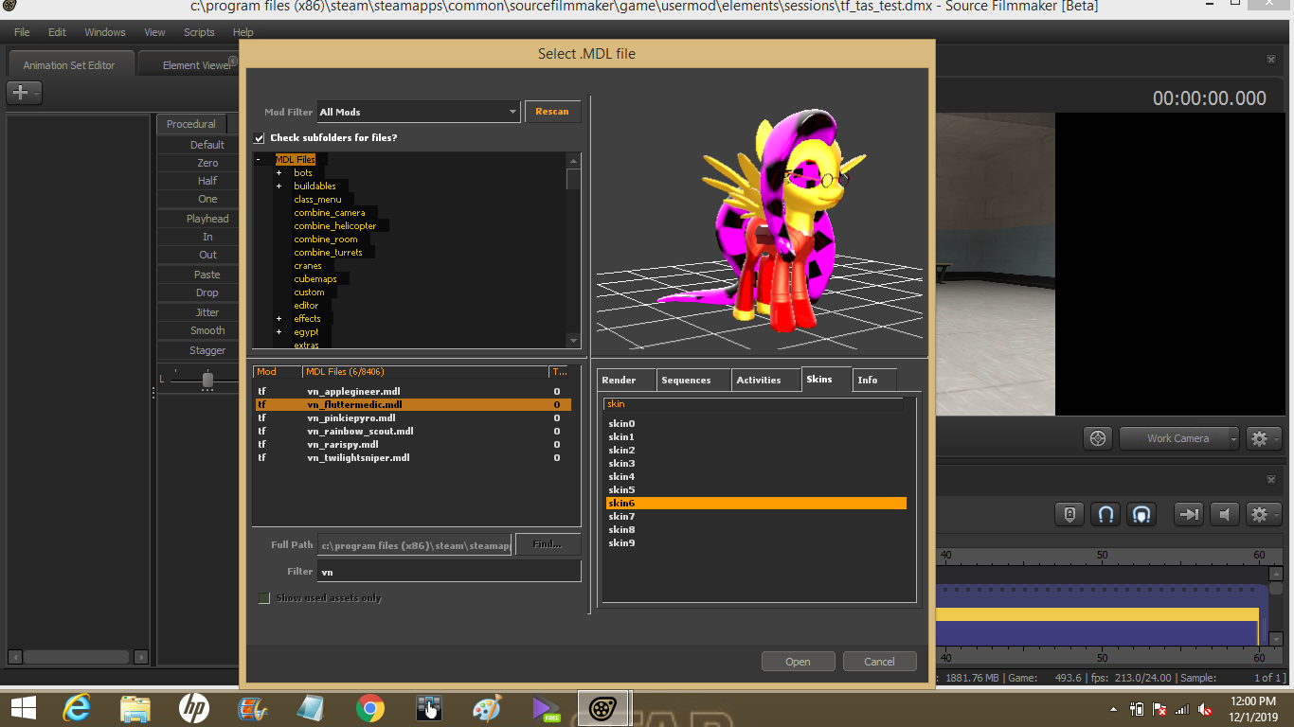Image resolution: width=1294 pixels, height=727 pixels.
Task: Click the timeline skip-to-end arrow icon
Action: 1188,514
